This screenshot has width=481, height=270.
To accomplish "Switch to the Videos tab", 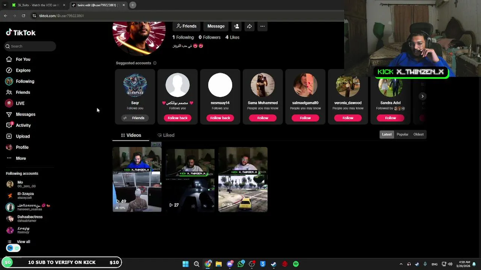I will (x=131, y=135).
